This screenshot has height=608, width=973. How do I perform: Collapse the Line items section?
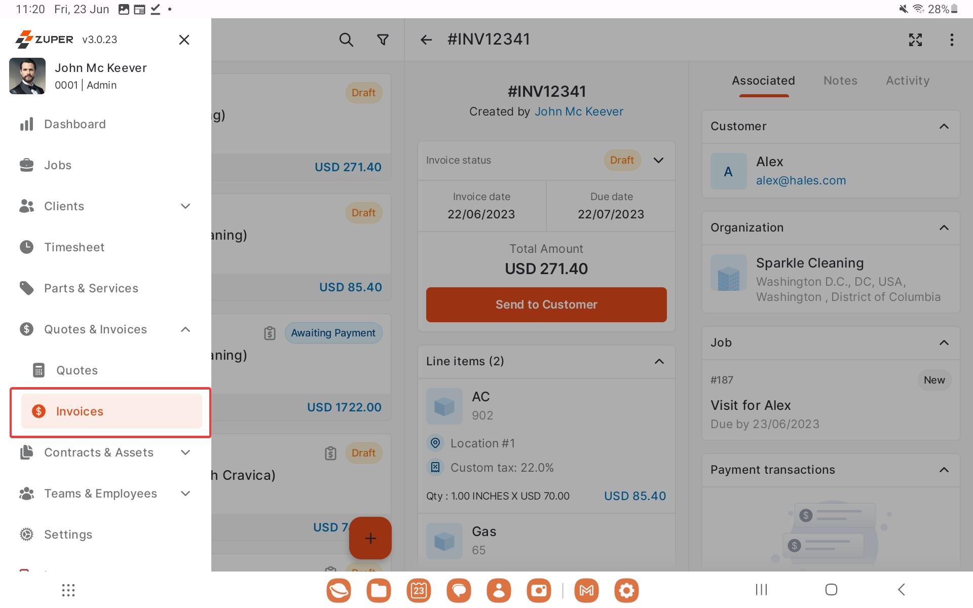pyautogui.click(x=659, y=361)
